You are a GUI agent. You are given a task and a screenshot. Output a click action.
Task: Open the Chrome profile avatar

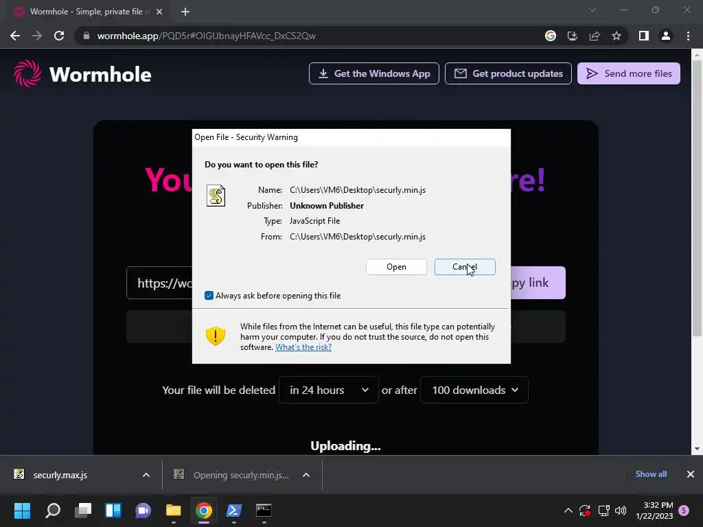click(x=666, y=36)
